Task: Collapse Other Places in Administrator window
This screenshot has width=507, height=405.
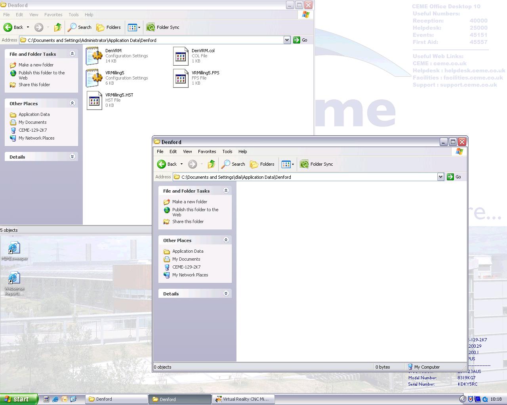Action: pos(72,103)
